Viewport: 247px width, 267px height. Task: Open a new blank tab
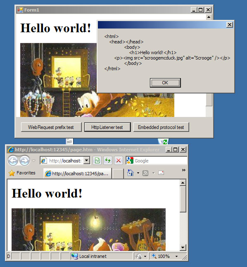tap(118, 174)
